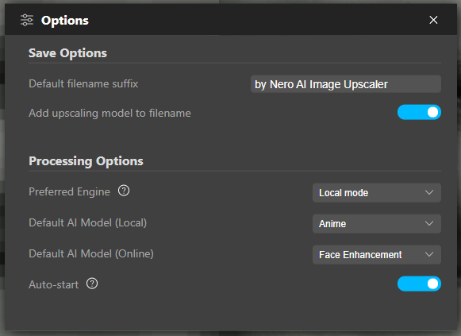Open the Preferred Engine Local mode dropdown
This screenshot has width=461, height=336.
[x=377, y=193]
